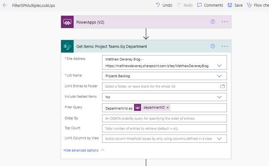Click the folder picker icon
The height and width of the screenshot is (166, 269).
point(222,86)
